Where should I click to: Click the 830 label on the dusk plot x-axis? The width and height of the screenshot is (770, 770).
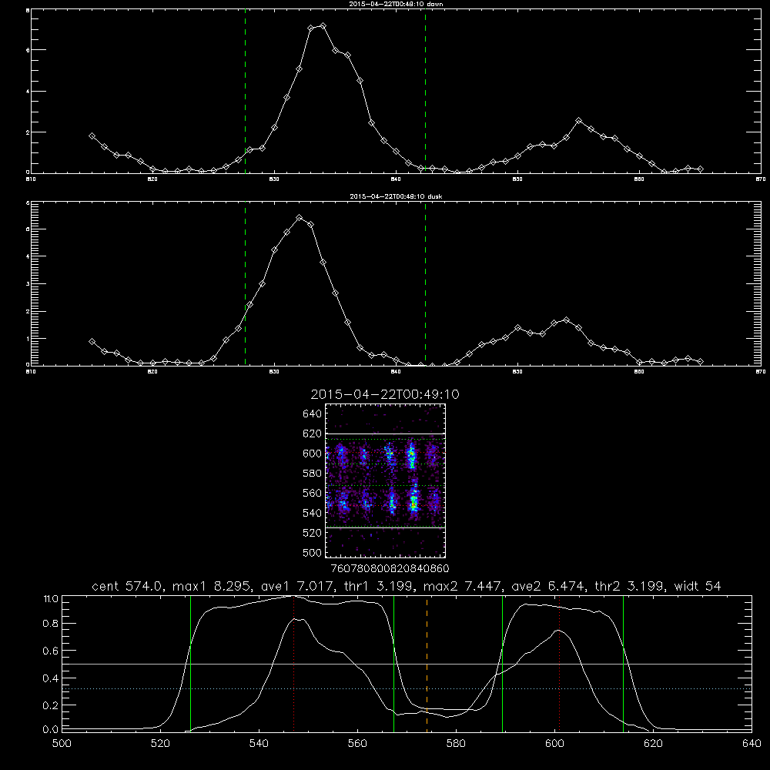(x=274, y=372)
